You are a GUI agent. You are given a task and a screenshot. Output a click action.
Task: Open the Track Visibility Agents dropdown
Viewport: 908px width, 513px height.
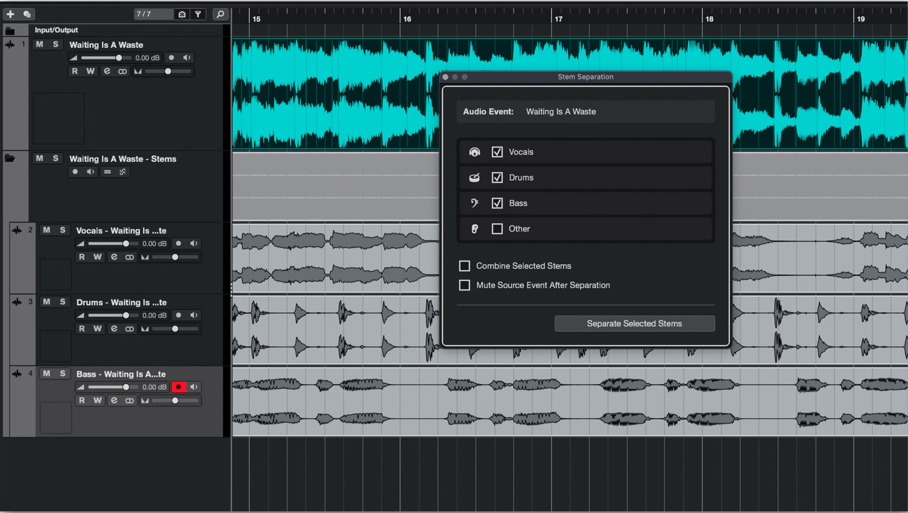(182, 14)
